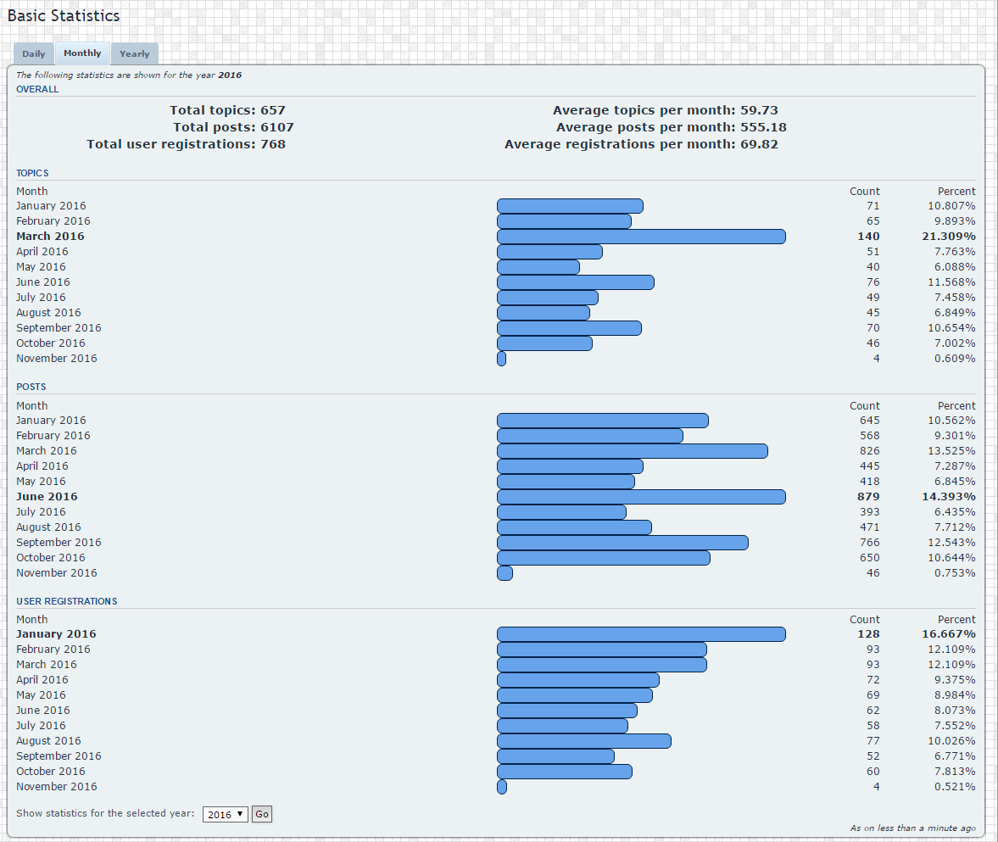
Task: Click the registrations count 77
Action: (873, 741)
